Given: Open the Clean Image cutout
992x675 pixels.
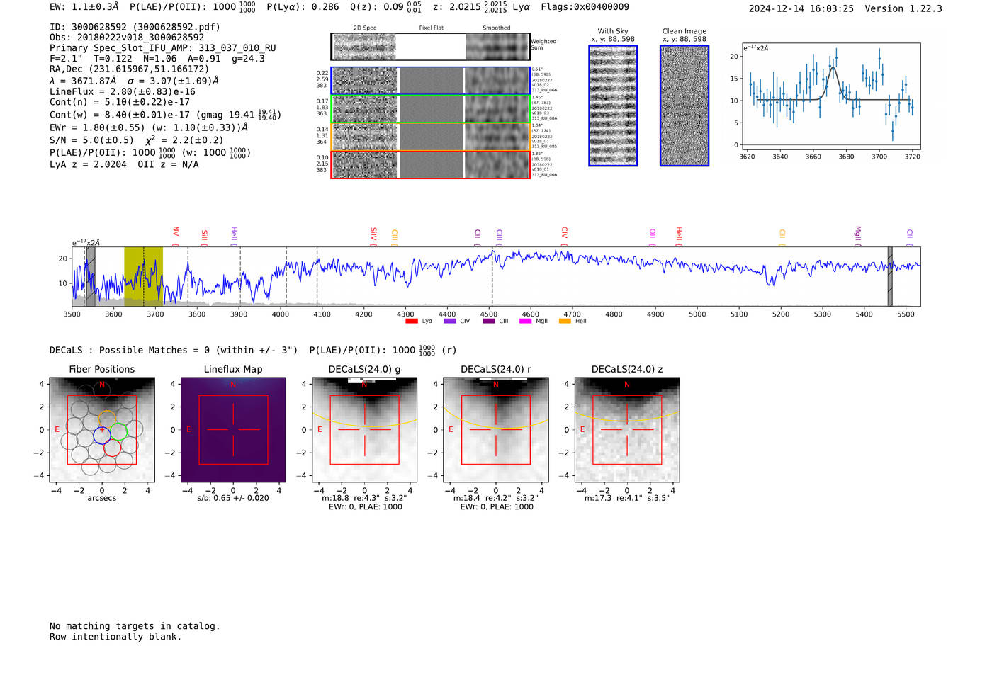Looking at the screenshot, I should (684, 106).
